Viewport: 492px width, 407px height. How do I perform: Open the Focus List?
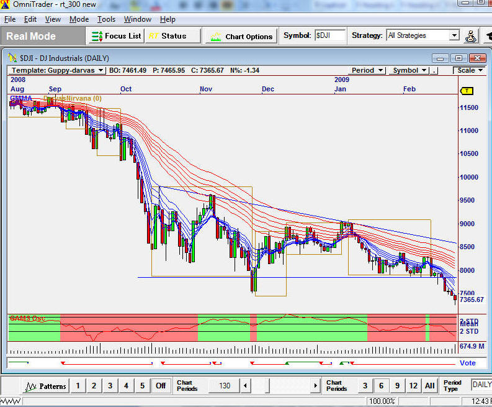116,36
